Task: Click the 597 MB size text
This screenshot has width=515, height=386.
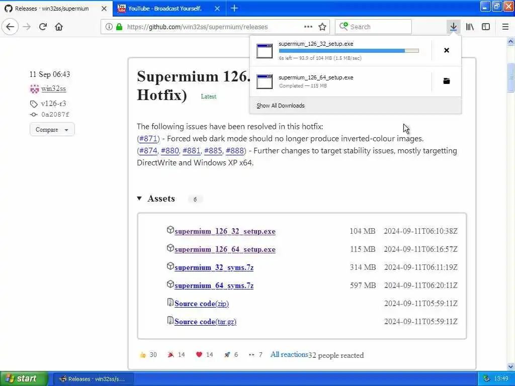Action: coord(363,285)
